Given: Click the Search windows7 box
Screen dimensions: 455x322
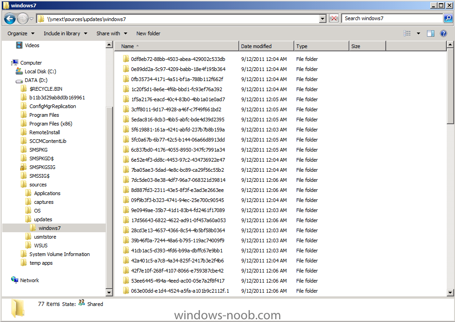Looking at the screenshot, I should pos(392,18).
